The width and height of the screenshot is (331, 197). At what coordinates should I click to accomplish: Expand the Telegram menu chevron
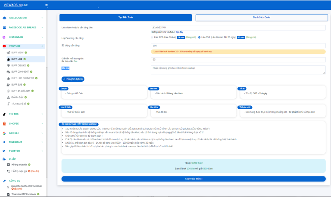(42, 142)
